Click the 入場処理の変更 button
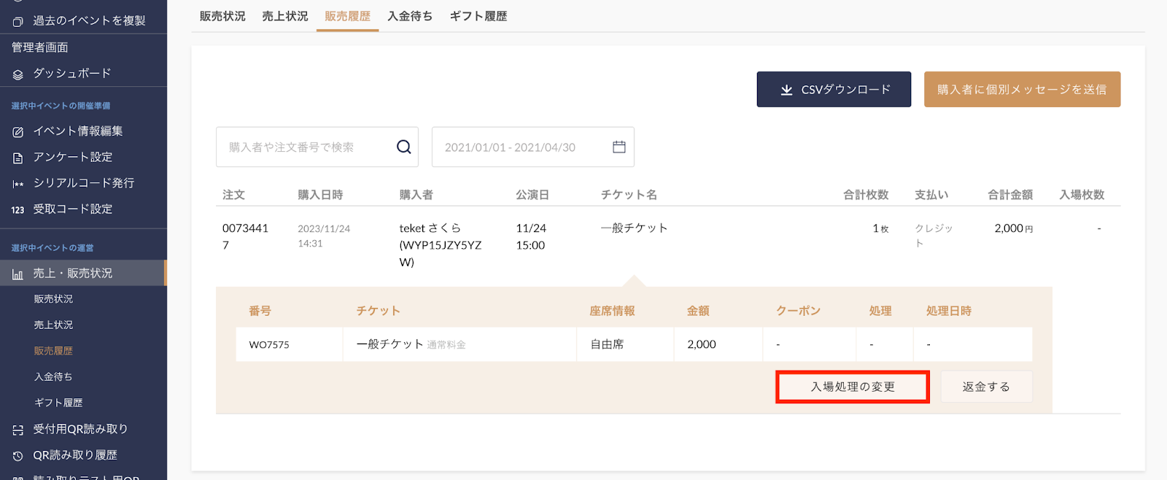This screenshot has height=480, width=1167. tap(853, 387)
